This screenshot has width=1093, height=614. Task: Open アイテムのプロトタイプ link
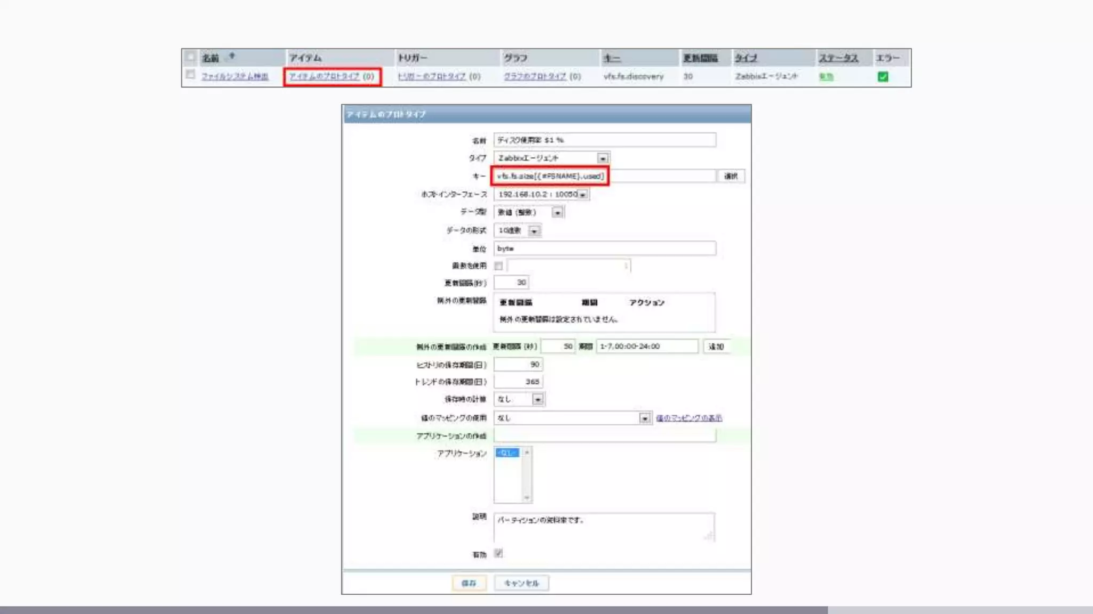(324, 77)
